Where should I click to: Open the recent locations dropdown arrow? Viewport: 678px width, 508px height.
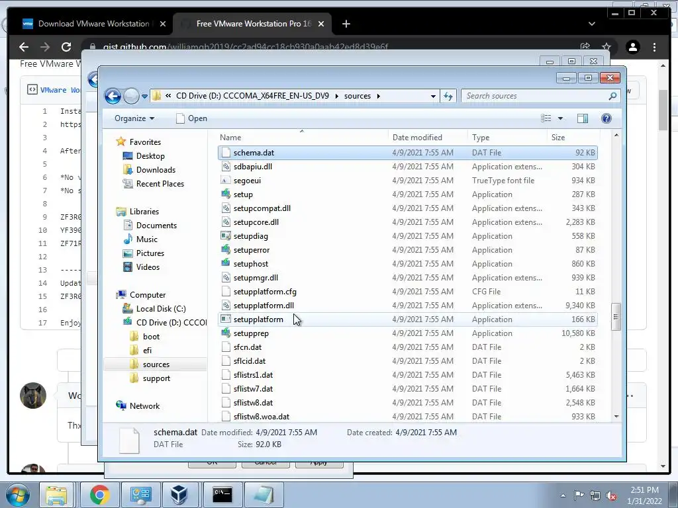click(145, 96)
